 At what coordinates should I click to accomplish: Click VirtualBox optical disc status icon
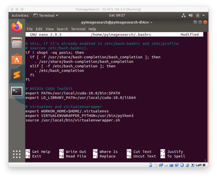[156, 165]
